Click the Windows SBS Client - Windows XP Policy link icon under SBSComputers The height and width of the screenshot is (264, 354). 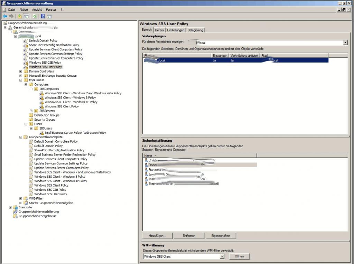tap(41, 102)
